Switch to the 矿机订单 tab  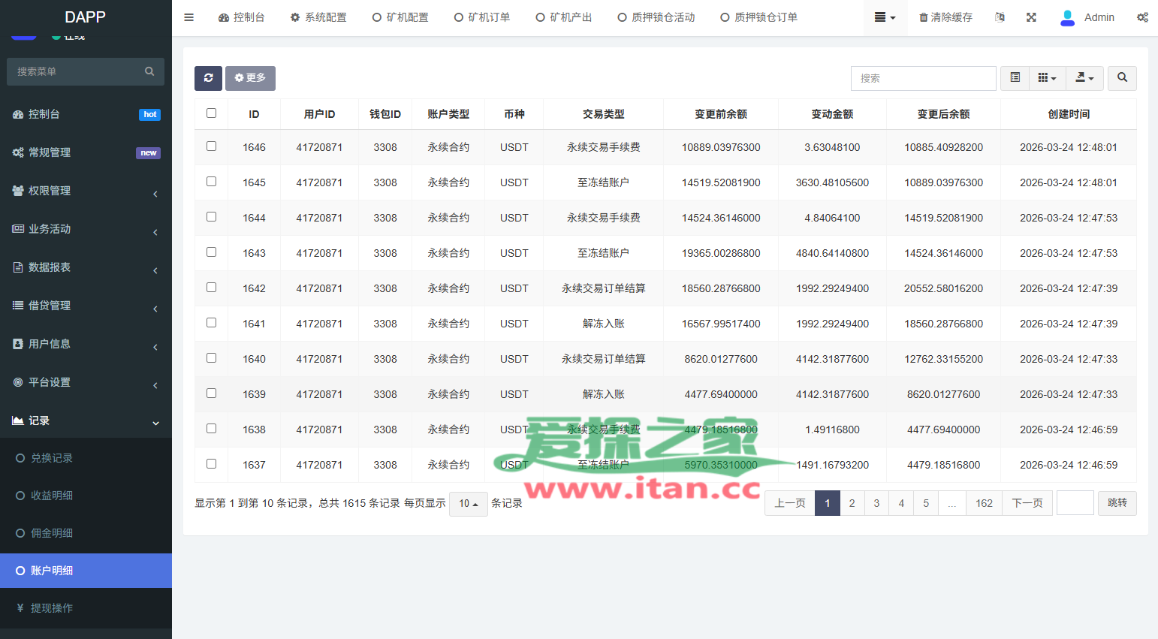click(x=482, y=17)
